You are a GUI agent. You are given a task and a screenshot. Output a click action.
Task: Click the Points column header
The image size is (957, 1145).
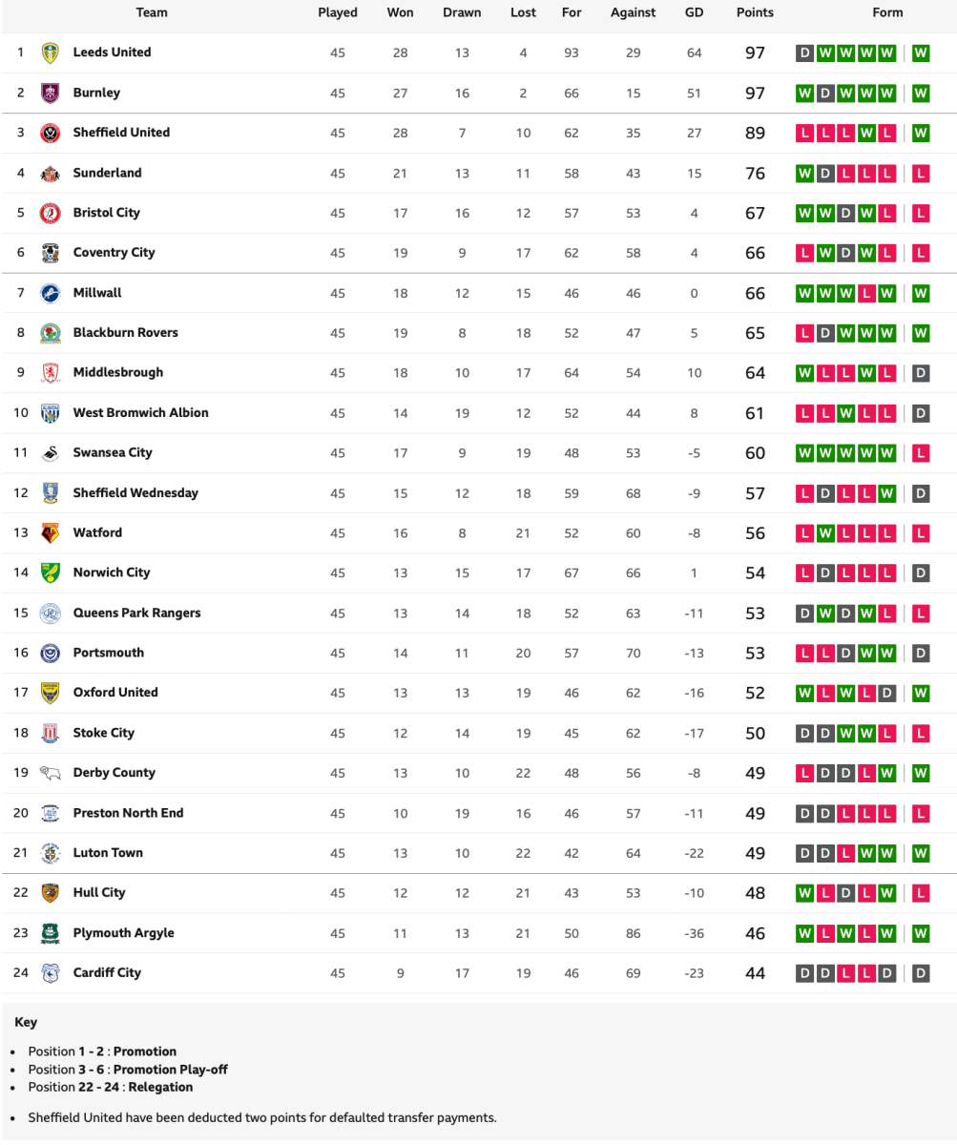[x=755, y=12]
